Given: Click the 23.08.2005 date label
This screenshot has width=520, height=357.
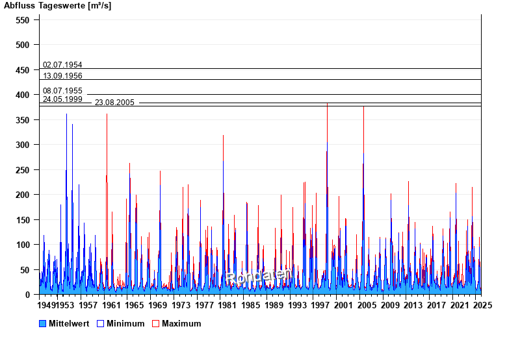Looking at the screenshot, I should [114, 103].
